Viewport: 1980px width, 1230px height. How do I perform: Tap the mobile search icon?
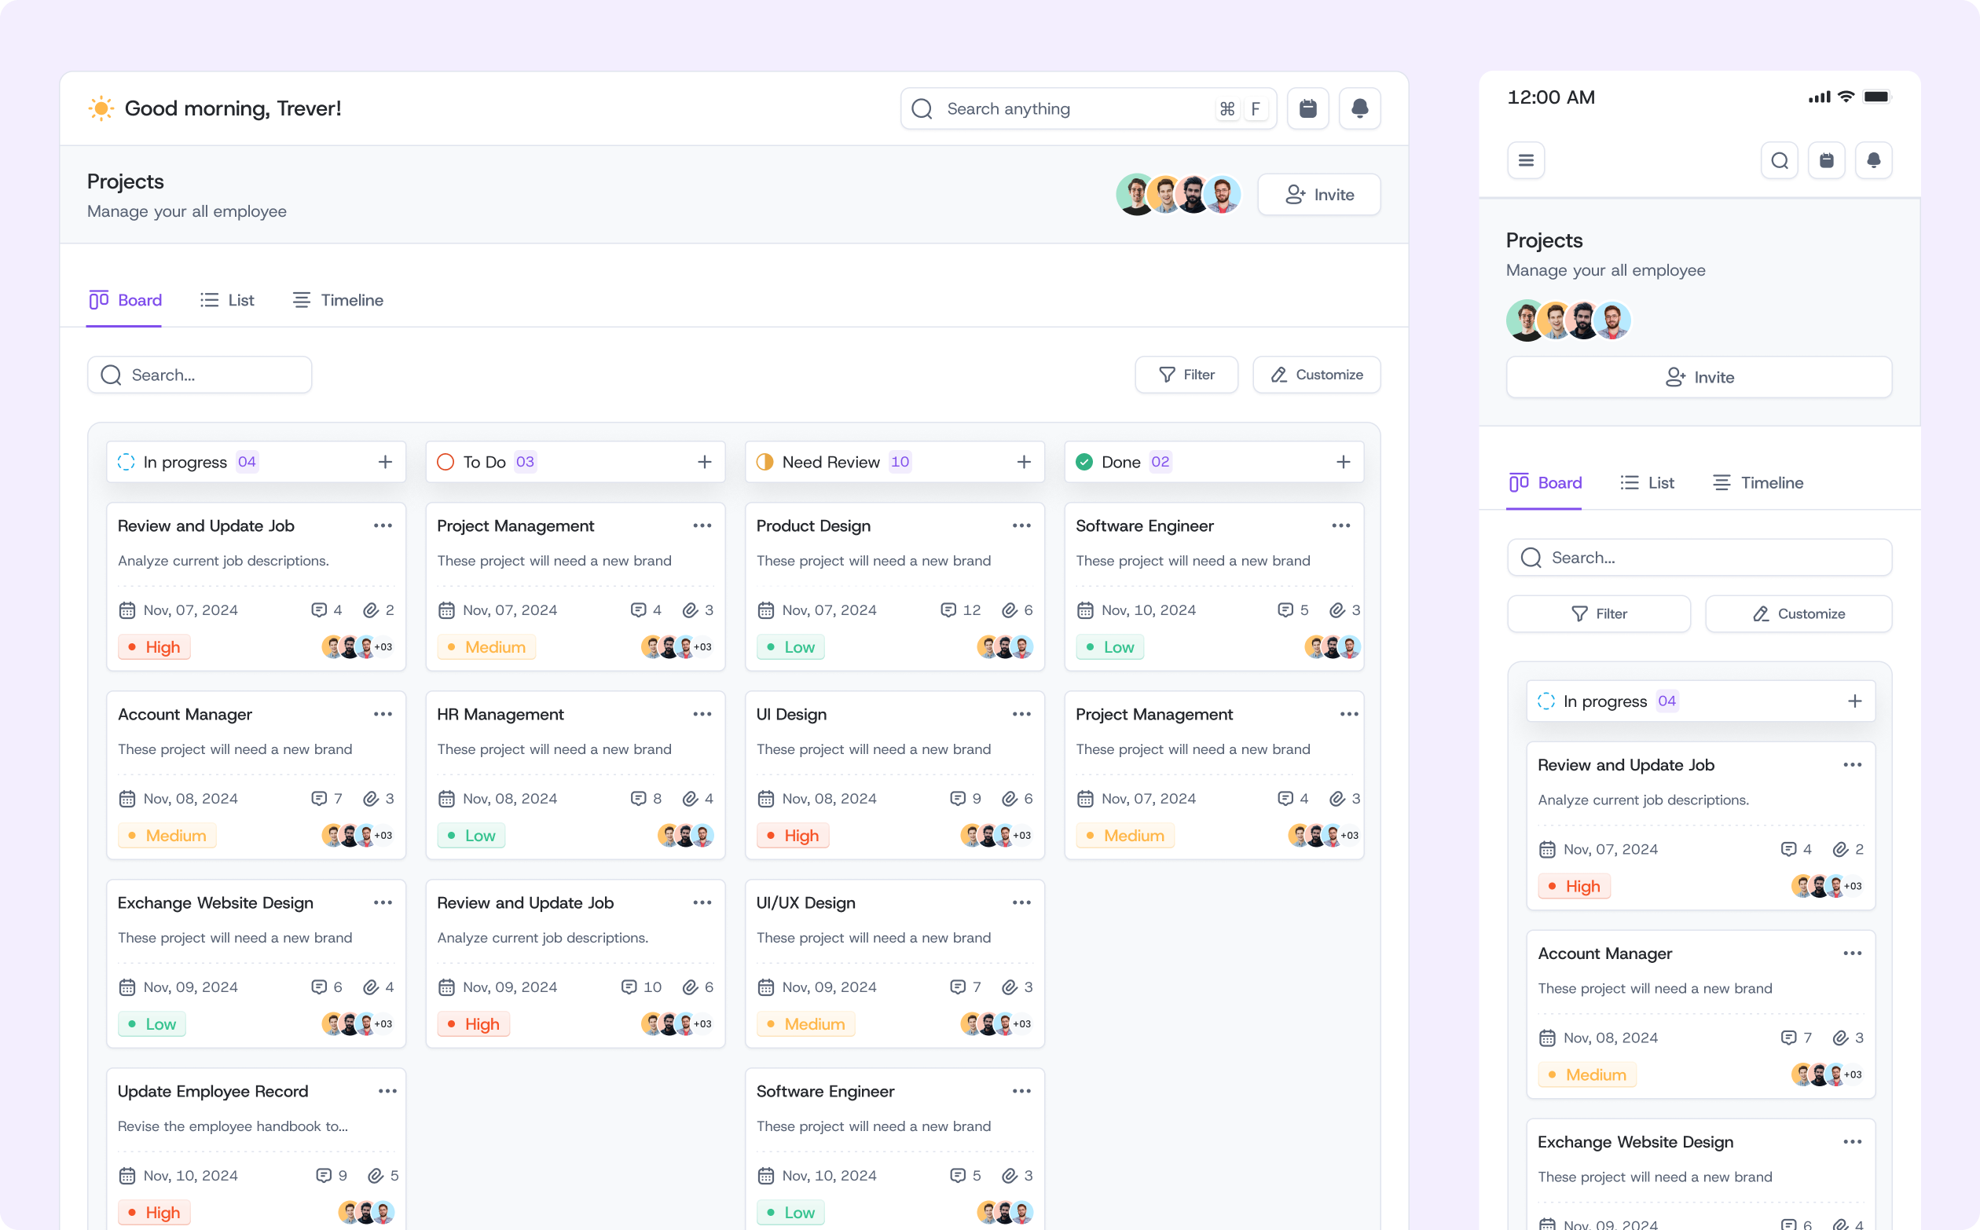pos(1779,160)
